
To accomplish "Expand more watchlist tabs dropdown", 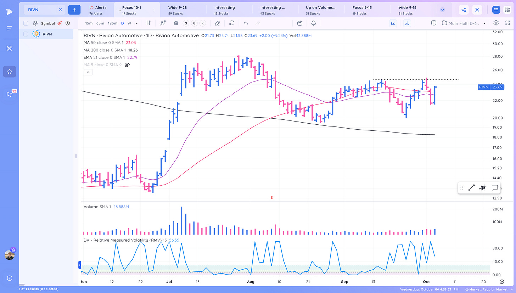I will tap(443, 10).
